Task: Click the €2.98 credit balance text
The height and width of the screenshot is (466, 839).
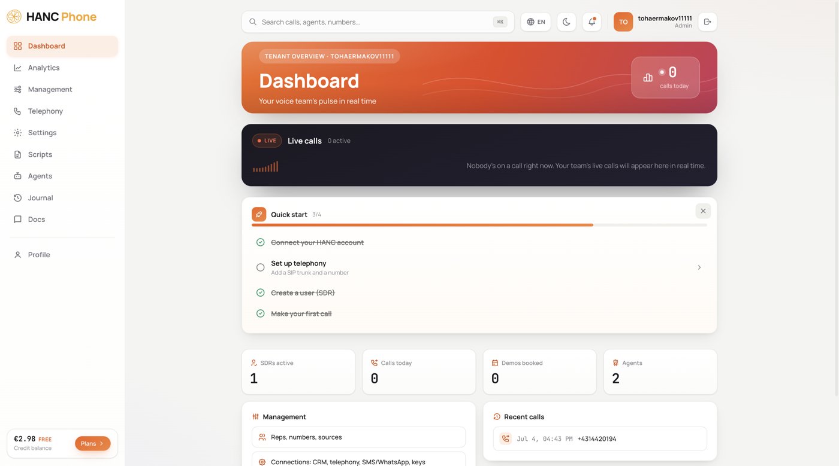Action: [25, 439]
